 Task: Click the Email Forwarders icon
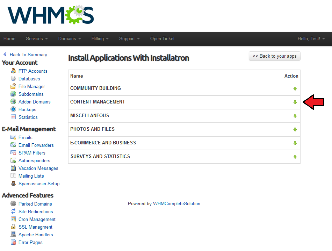13,145
